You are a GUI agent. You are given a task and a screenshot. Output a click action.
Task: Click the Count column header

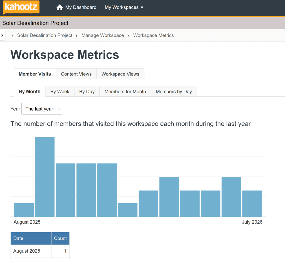pyautogui.click(x=60, y=238)
